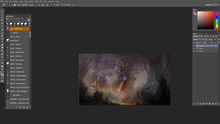
Task: Toggle pressure for opacity icon
Action: tap(43, 5)
